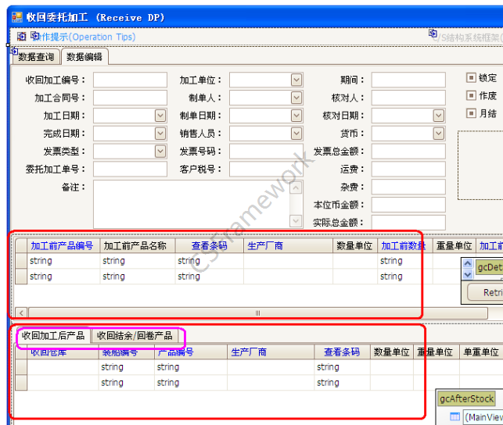Viewport: 503px width, 425px height.
Task: Click the designer glyph before S结构系统框架
Action: [x=433, y=33]
